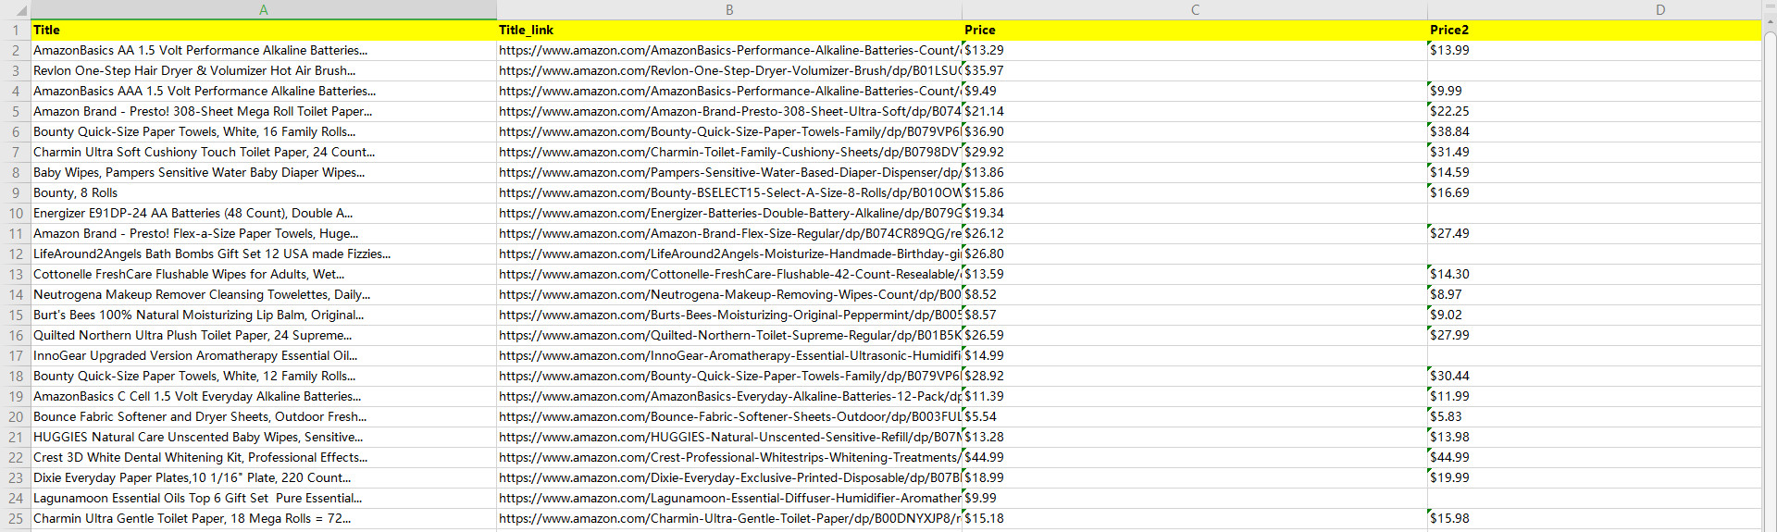Select Bounty Quick-Size 12 Family Rolls cell

264,376
